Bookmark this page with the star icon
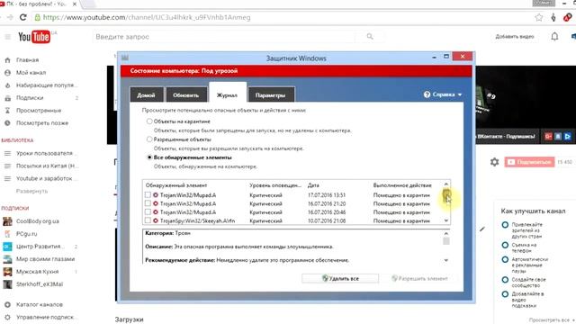576x324 pixels. click(539, 17)
